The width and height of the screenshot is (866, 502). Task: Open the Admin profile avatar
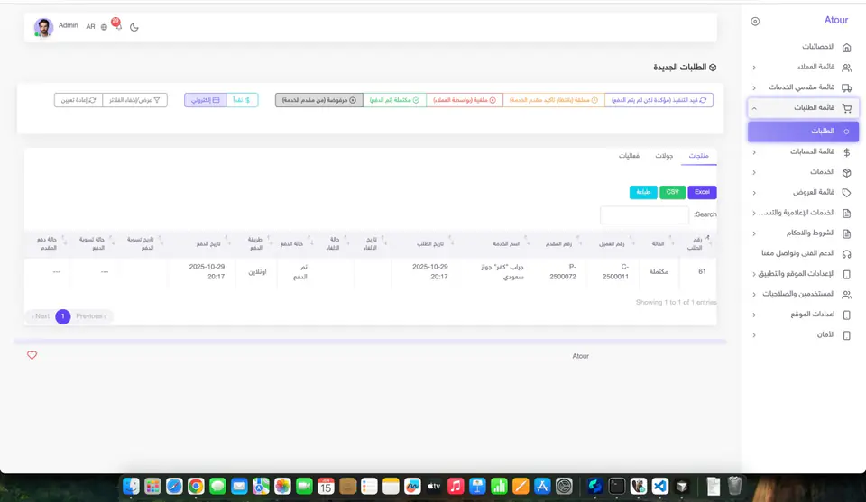tap(43, 27)
